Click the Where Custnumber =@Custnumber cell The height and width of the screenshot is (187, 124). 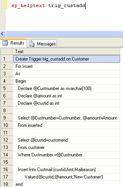tap(66, 155)
